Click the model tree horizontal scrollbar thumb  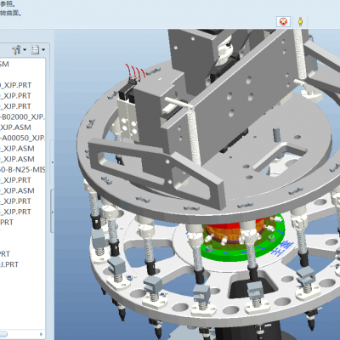point(3,334)
